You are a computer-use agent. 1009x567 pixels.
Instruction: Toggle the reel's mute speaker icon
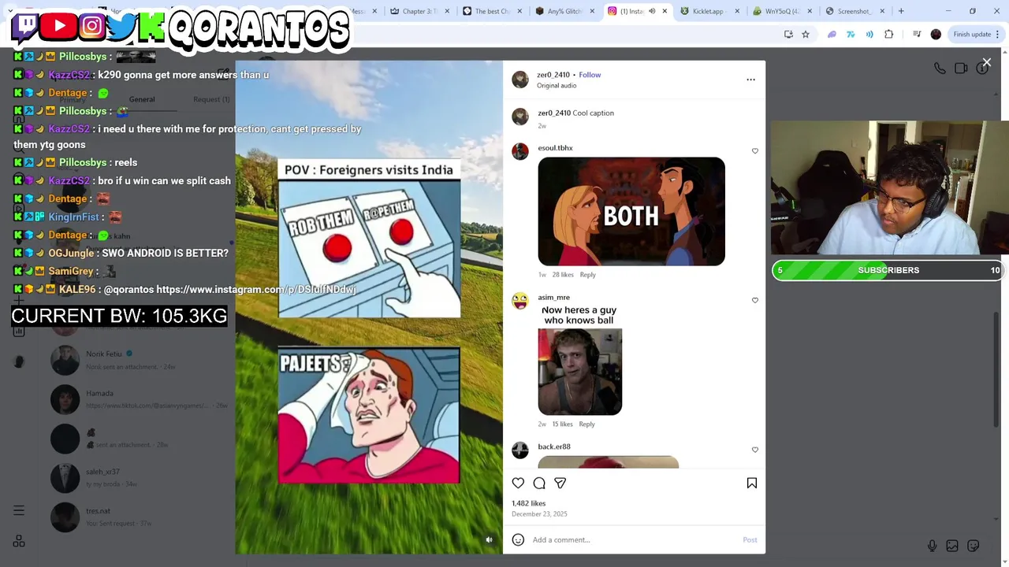(489, 539)
